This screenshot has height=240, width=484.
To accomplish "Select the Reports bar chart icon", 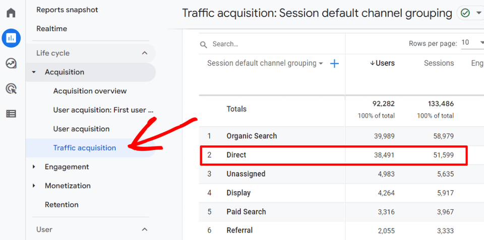I will coord(11,38).
